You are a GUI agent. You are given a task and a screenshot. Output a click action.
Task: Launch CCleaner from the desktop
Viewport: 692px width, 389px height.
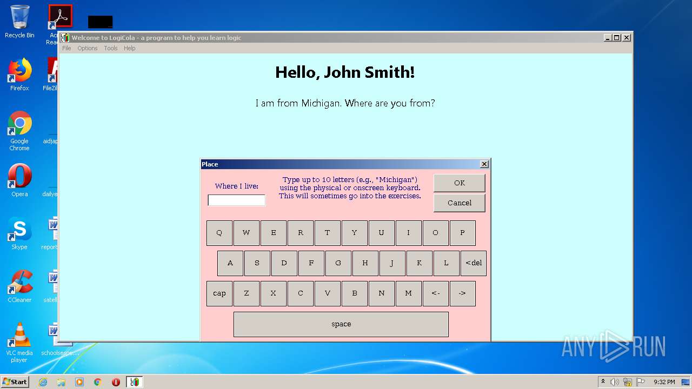coord(19,286)
